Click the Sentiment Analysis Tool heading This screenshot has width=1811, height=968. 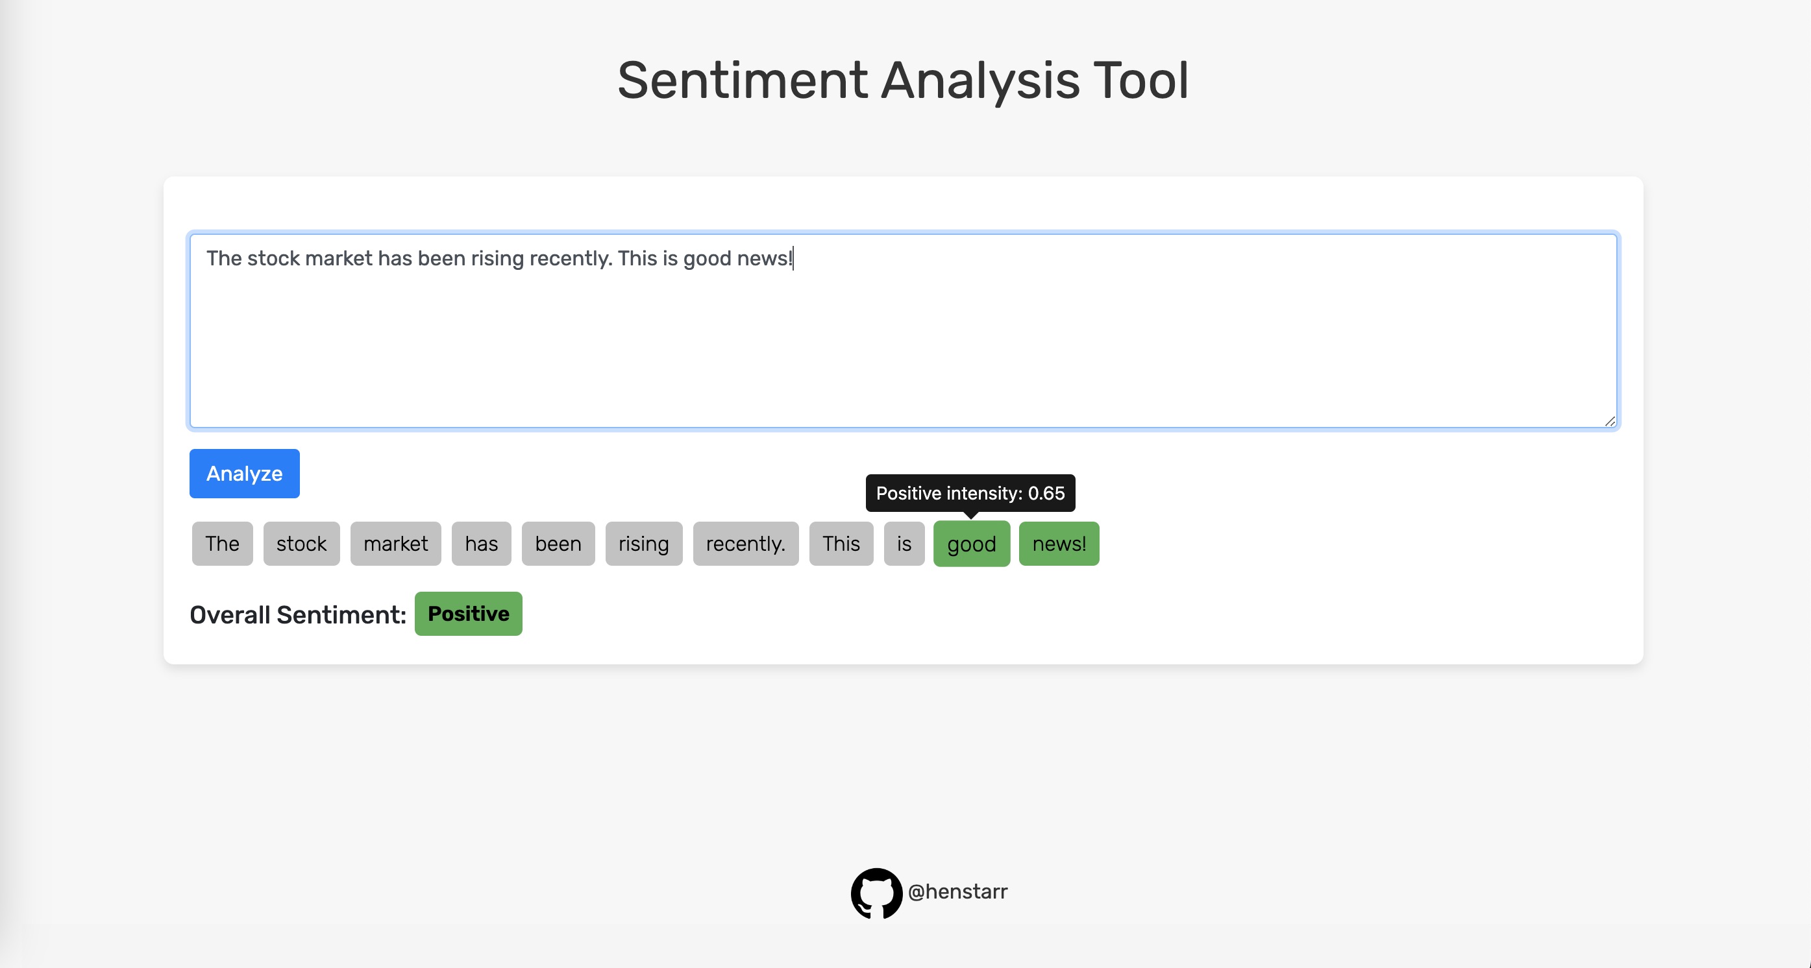[904, 80]
